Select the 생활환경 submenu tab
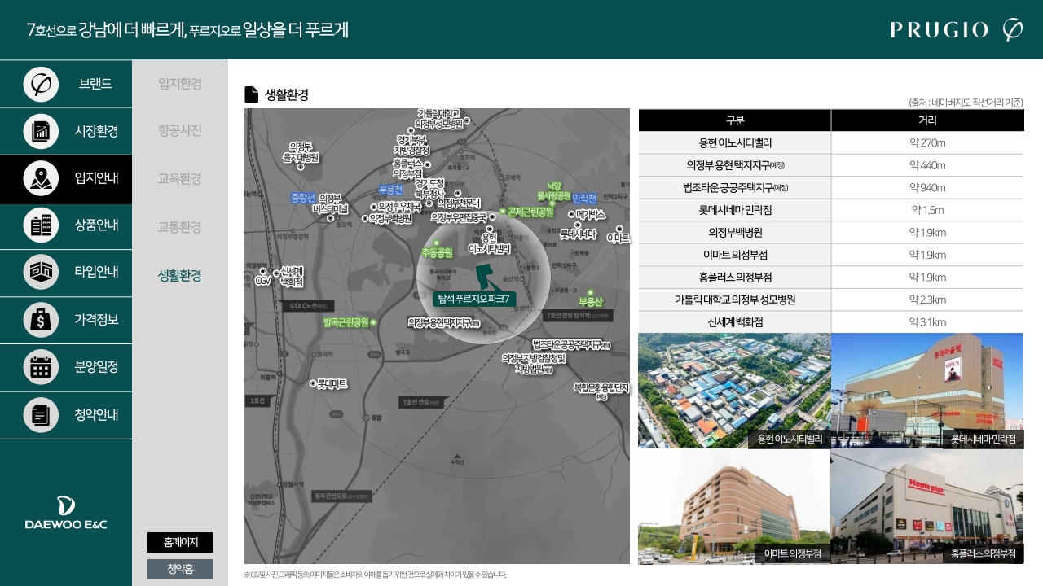 pyautogui.click(x=180, y=275)
